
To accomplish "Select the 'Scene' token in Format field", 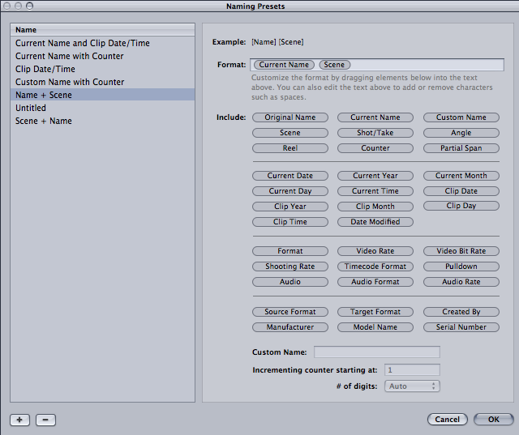I will click(x=334, y=65).
